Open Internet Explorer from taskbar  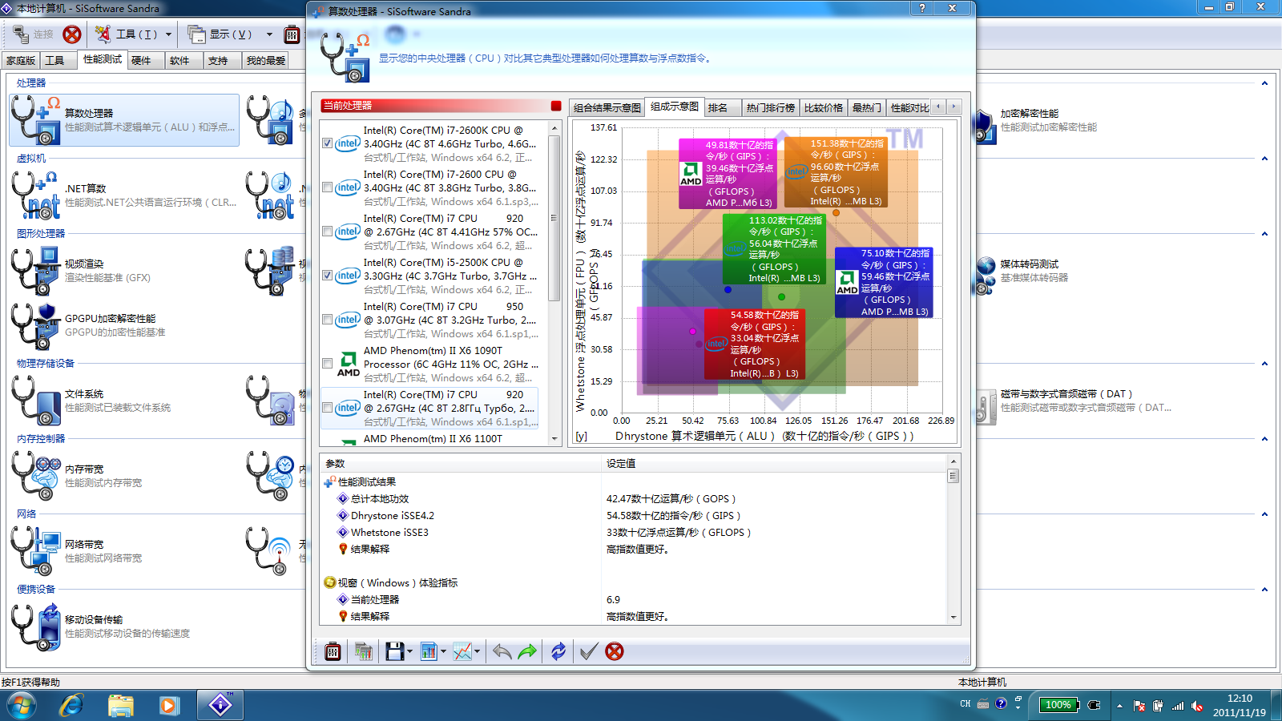[72, 705]
